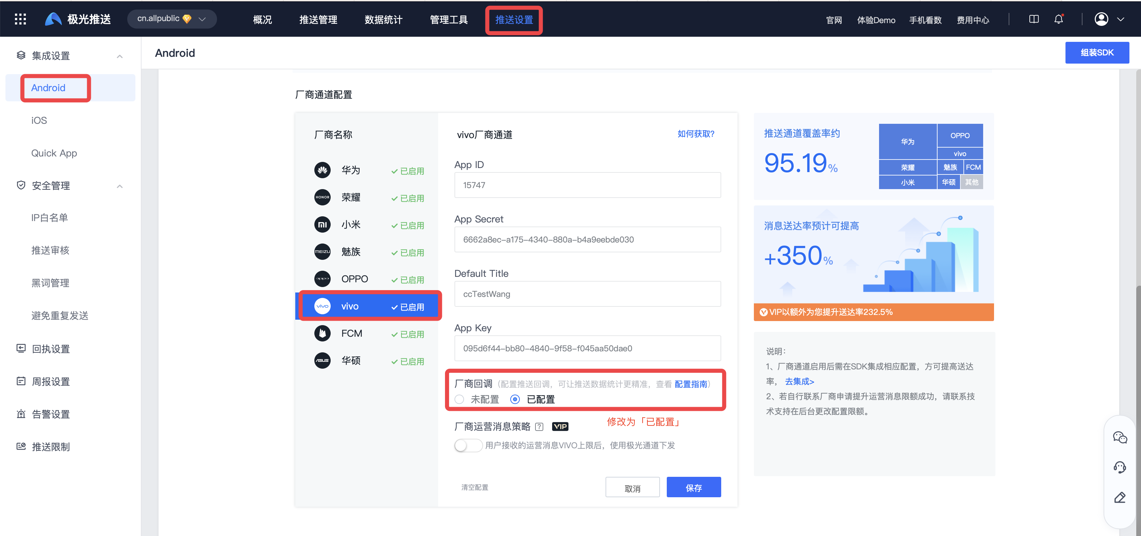The image size is (1141, 536).
Task: Open the 费用中心 link
Action: click(x=973, y=20)
